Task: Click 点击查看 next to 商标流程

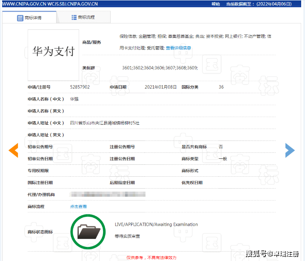Action: tap(78, 207)
